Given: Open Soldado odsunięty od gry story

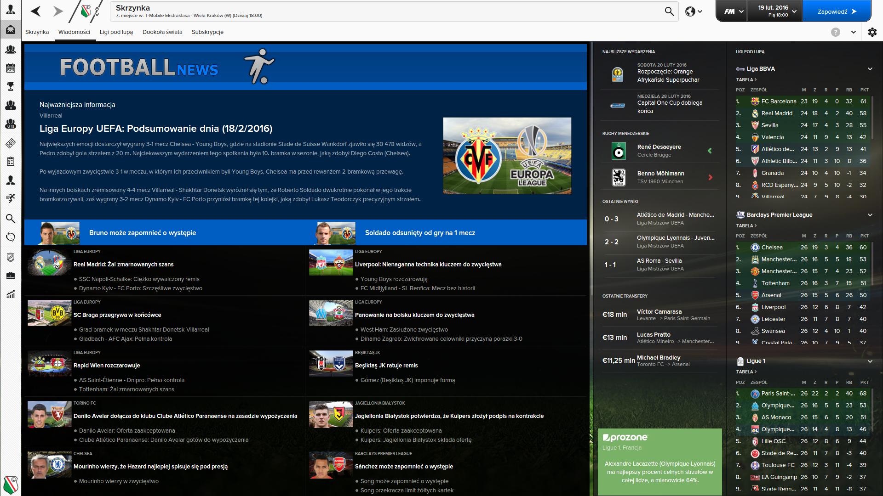Looking at the screenshot, I should [420, 233].
